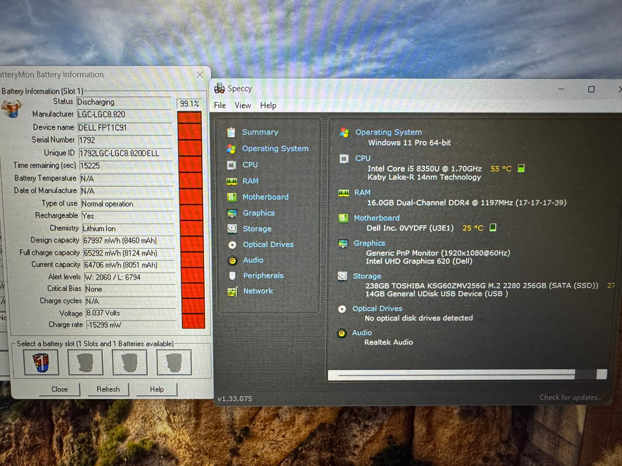Image resolution: width=622 pixels, height=466 pixels.
Task: Click the second greyed battery slot icon
Action: [x=86, y=362]
